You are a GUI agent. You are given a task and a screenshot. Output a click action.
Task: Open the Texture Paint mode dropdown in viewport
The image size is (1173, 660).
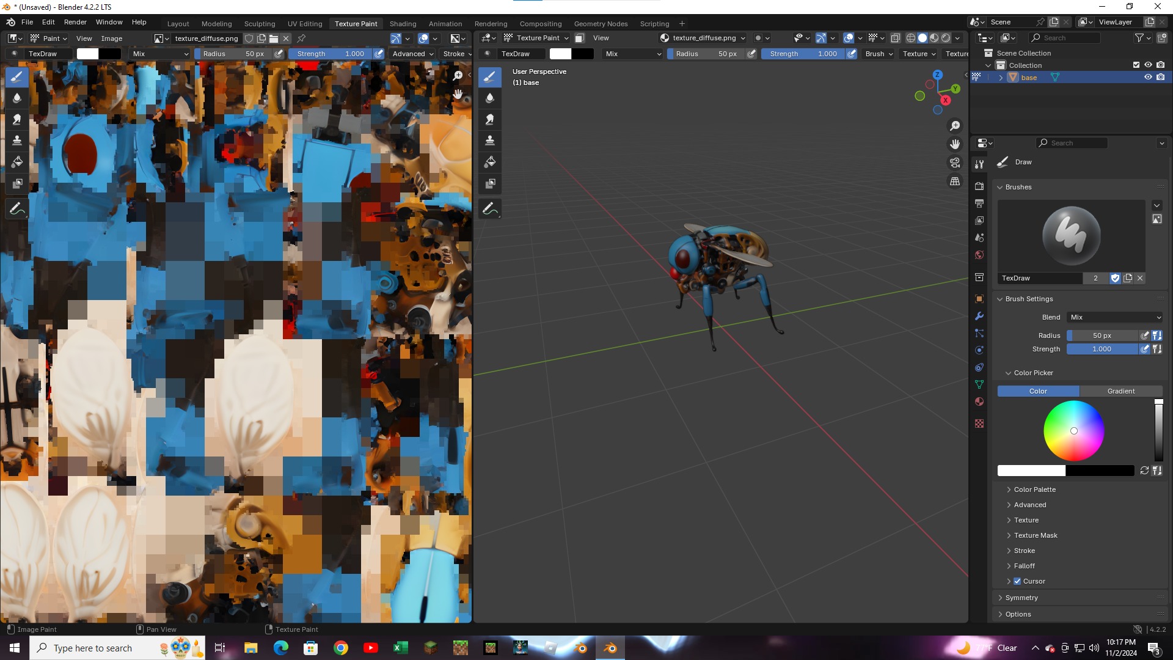click(x=536, y=38)
